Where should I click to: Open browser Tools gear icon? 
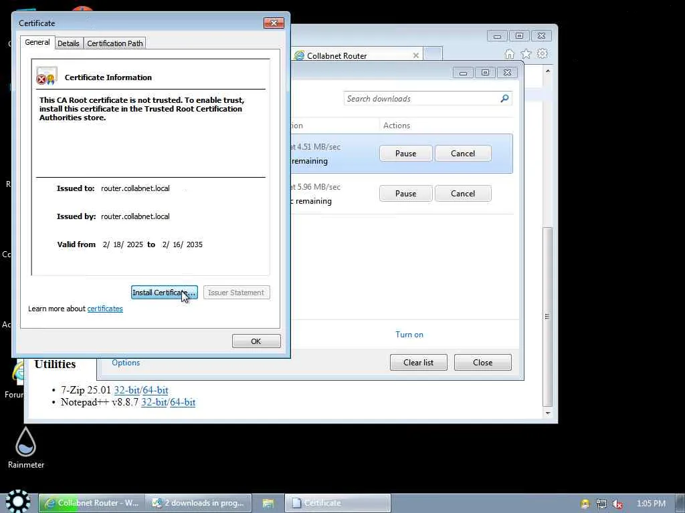tap(542, 53)
